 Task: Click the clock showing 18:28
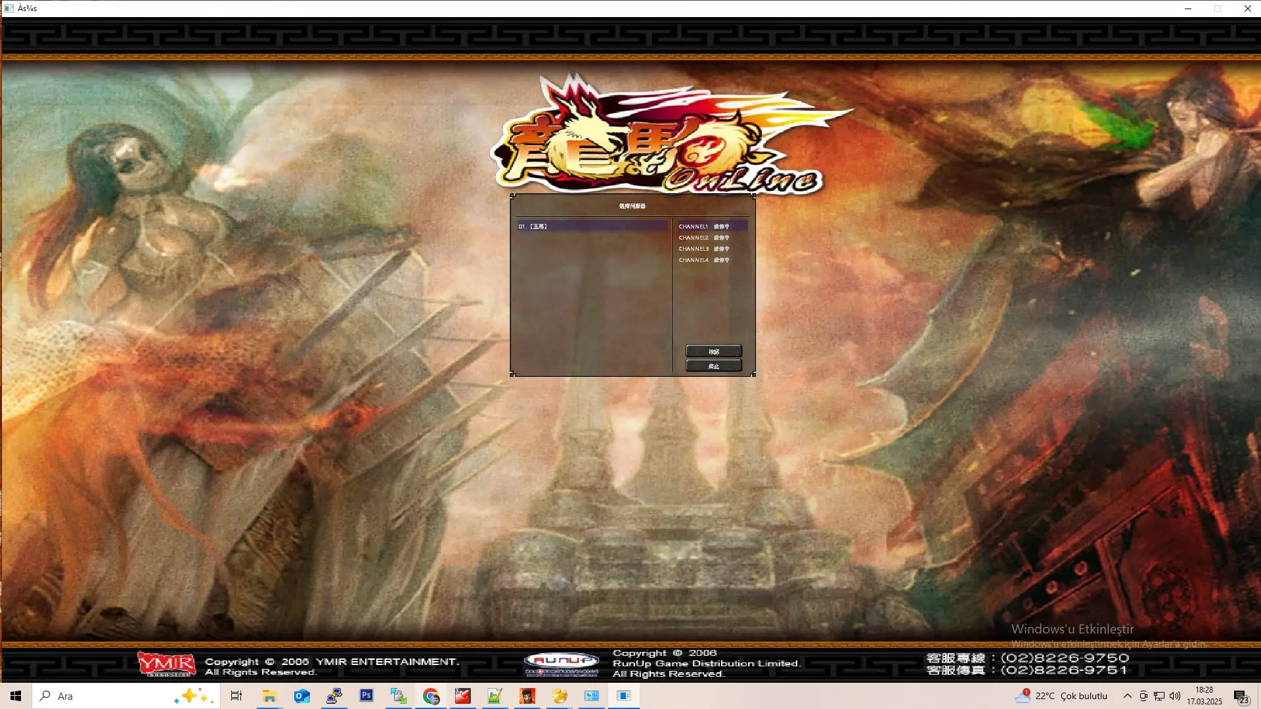click(1204, 696)
